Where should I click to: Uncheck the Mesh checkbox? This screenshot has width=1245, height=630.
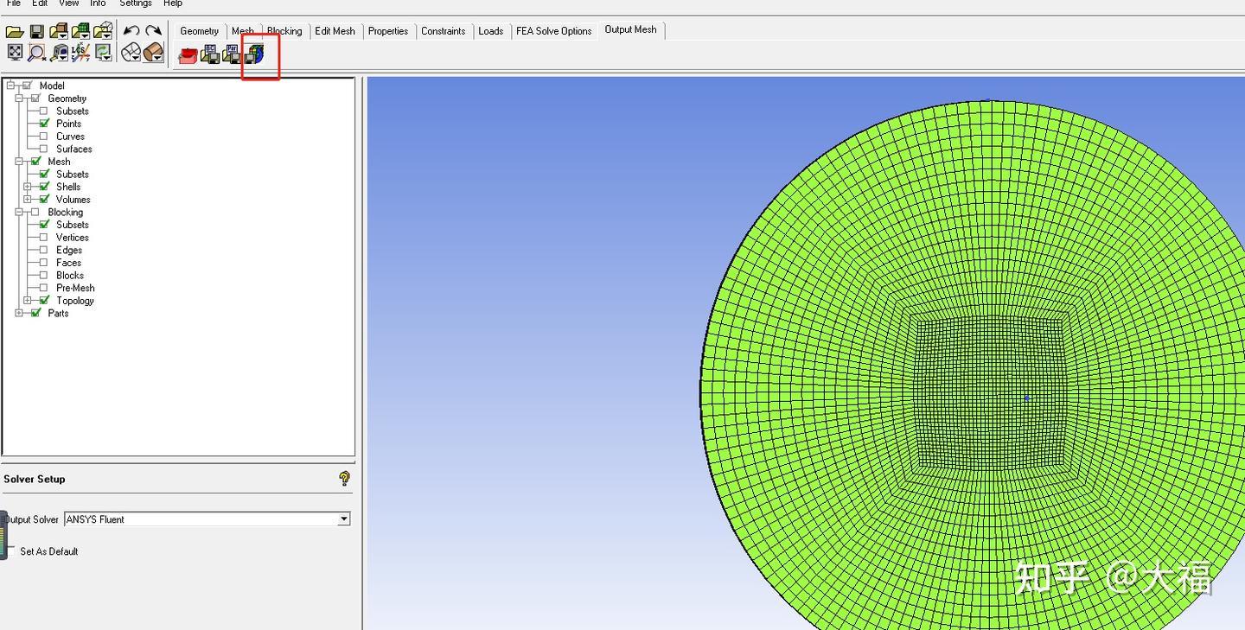35,162
